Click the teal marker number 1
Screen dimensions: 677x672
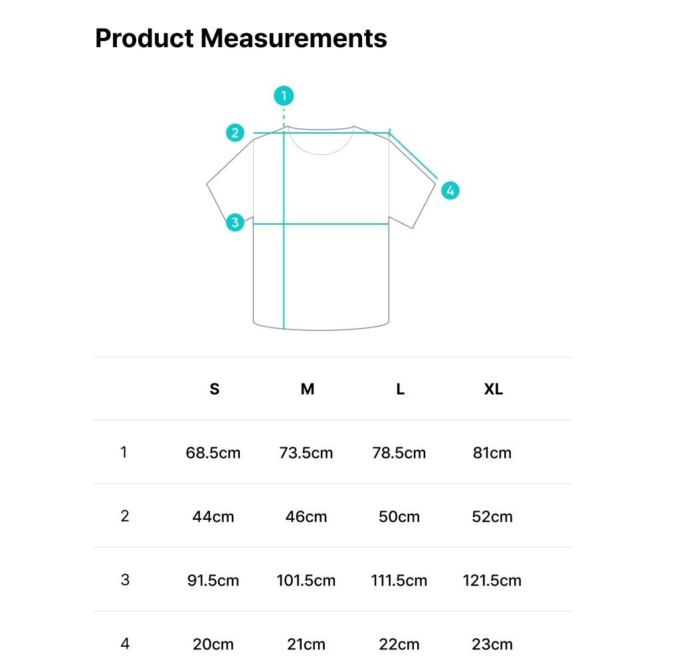tap(284, 96)
